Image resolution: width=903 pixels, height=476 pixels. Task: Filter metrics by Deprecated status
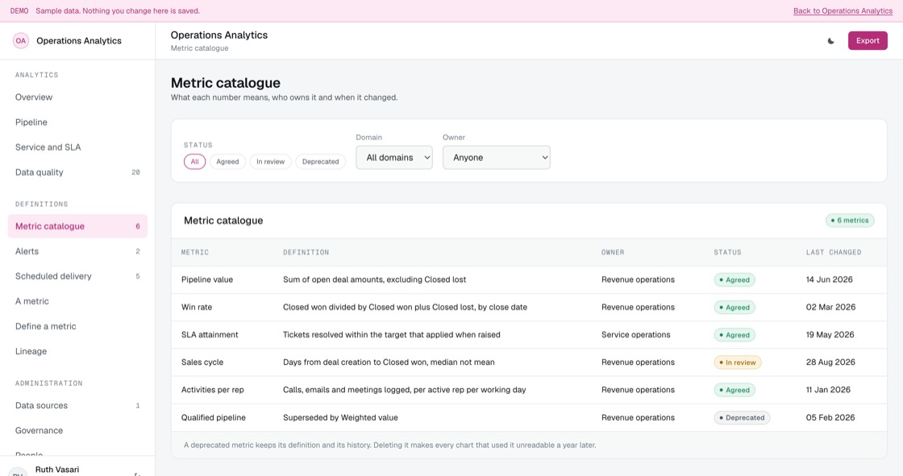coord(321,162)
